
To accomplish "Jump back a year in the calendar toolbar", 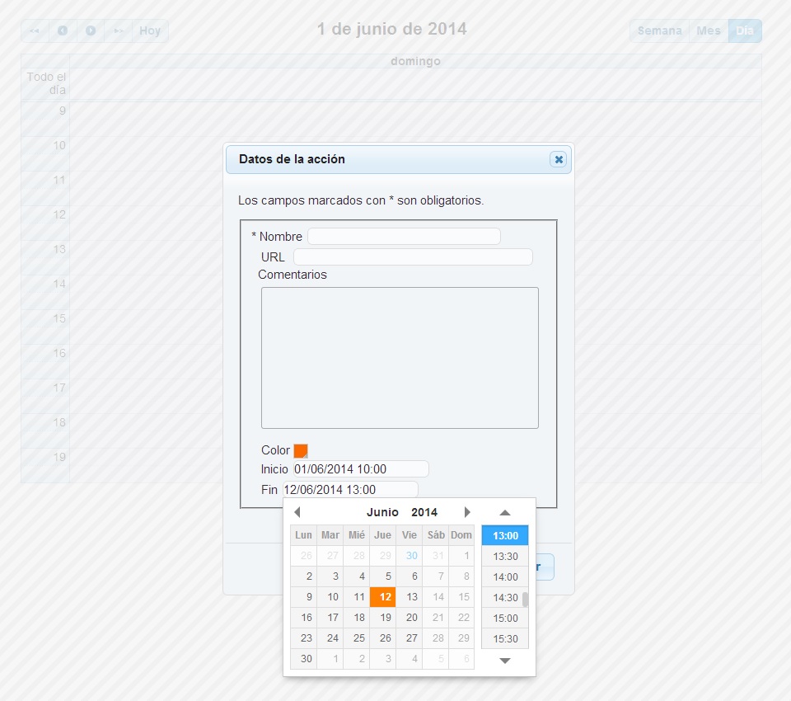I will click(x=35, y=31).
